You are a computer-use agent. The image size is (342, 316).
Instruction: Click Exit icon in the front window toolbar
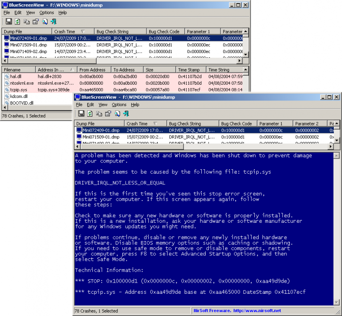click(126, 113)
